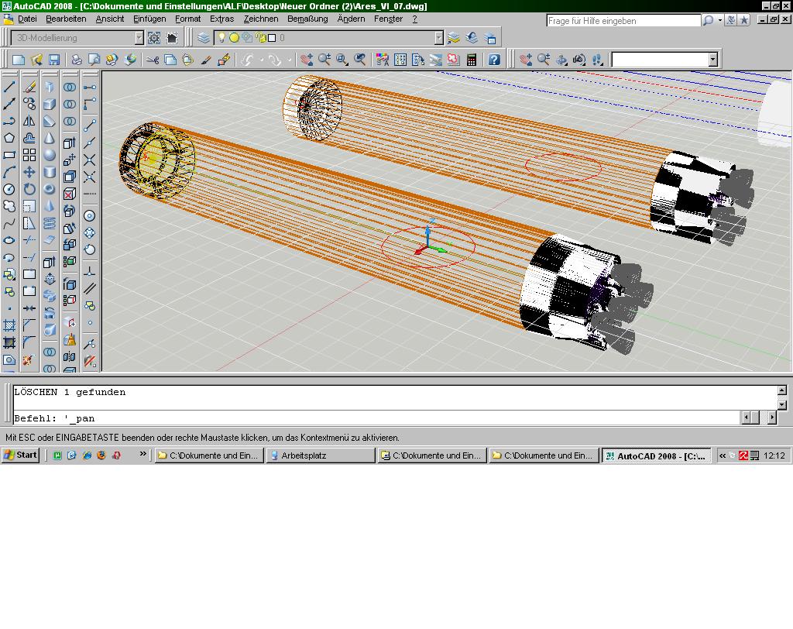Click the command line scroll-up arrow
The height and width of the screenshot is (629, 793).
782,390
